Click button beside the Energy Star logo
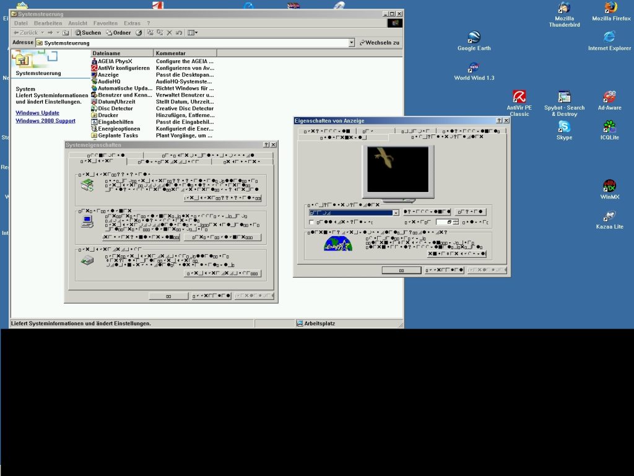The image size is (634, 476). (456, 253)
